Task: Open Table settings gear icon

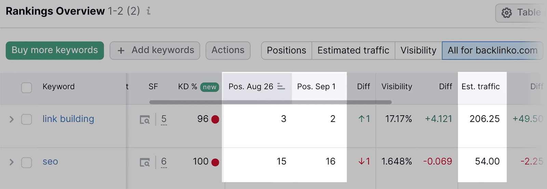Action: click(x=506, y=13)
